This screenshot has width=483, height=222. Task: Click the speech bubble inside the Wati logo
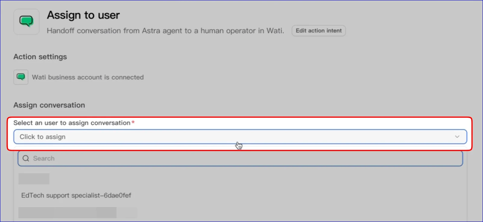pos(26,21)
